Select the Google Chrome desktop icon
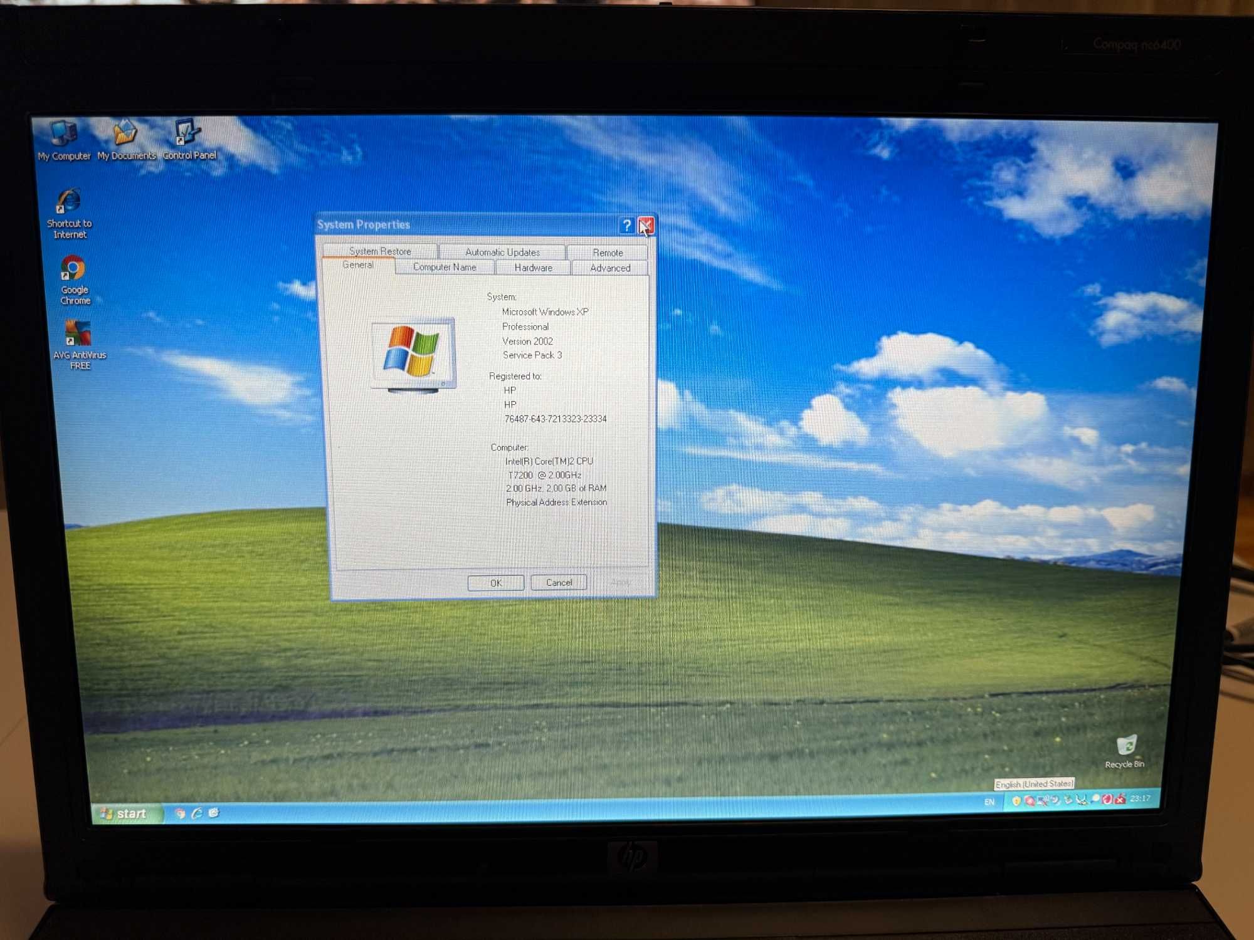Image resolution: width=1254 pixels, height=940 pixels. [x=75, y=280]
